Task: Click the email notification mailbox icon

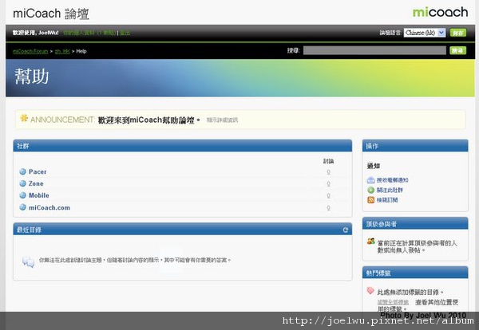Action: [371, 180]
